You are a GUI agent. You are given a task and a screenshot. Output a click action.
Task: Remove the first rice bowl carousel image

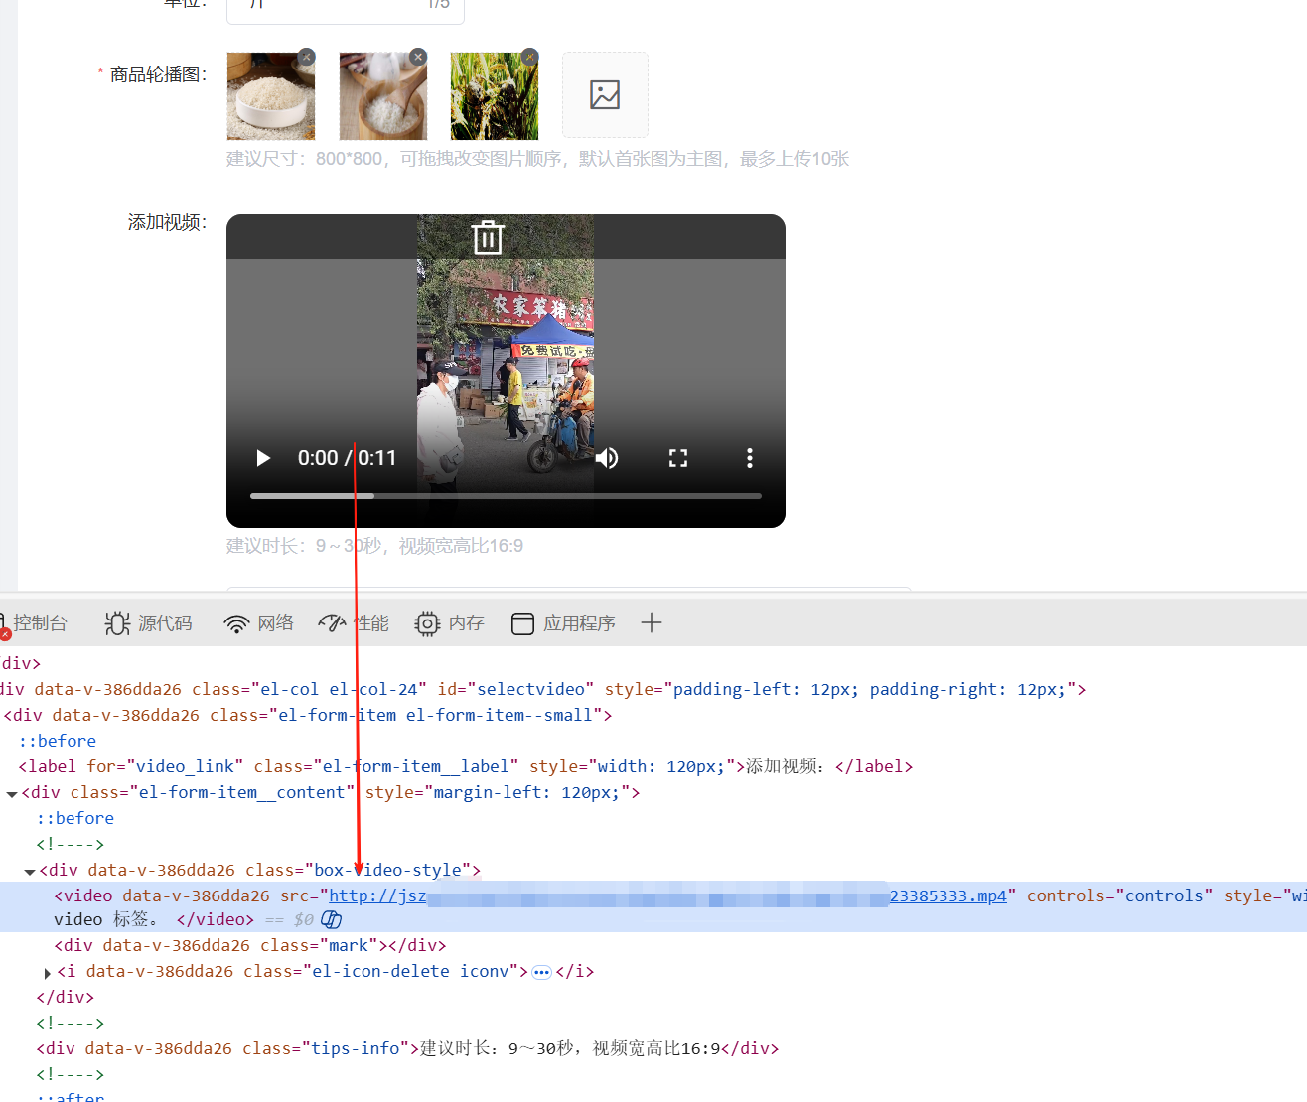click(x=307, y=57)
